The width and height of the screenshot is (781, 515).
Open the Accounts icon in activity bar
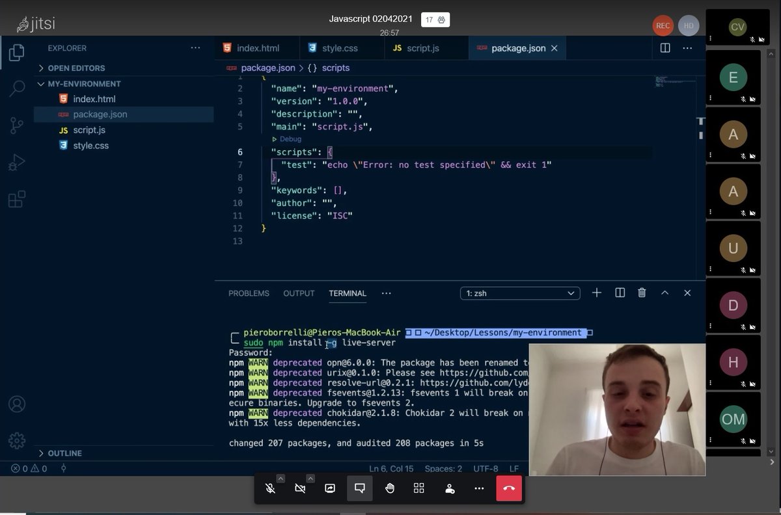[x=17, y=404]
